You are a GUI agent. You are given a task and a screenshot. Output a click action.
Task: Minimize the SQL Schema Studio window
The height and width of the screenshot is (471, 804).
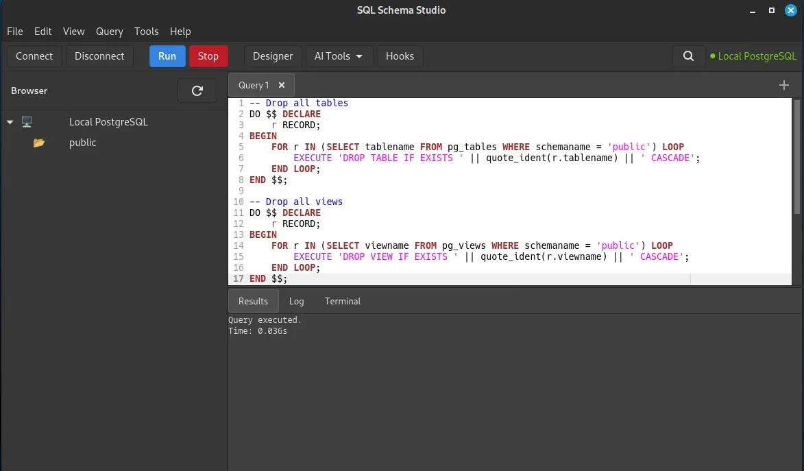pyautogui.click(x=752, y=10)
